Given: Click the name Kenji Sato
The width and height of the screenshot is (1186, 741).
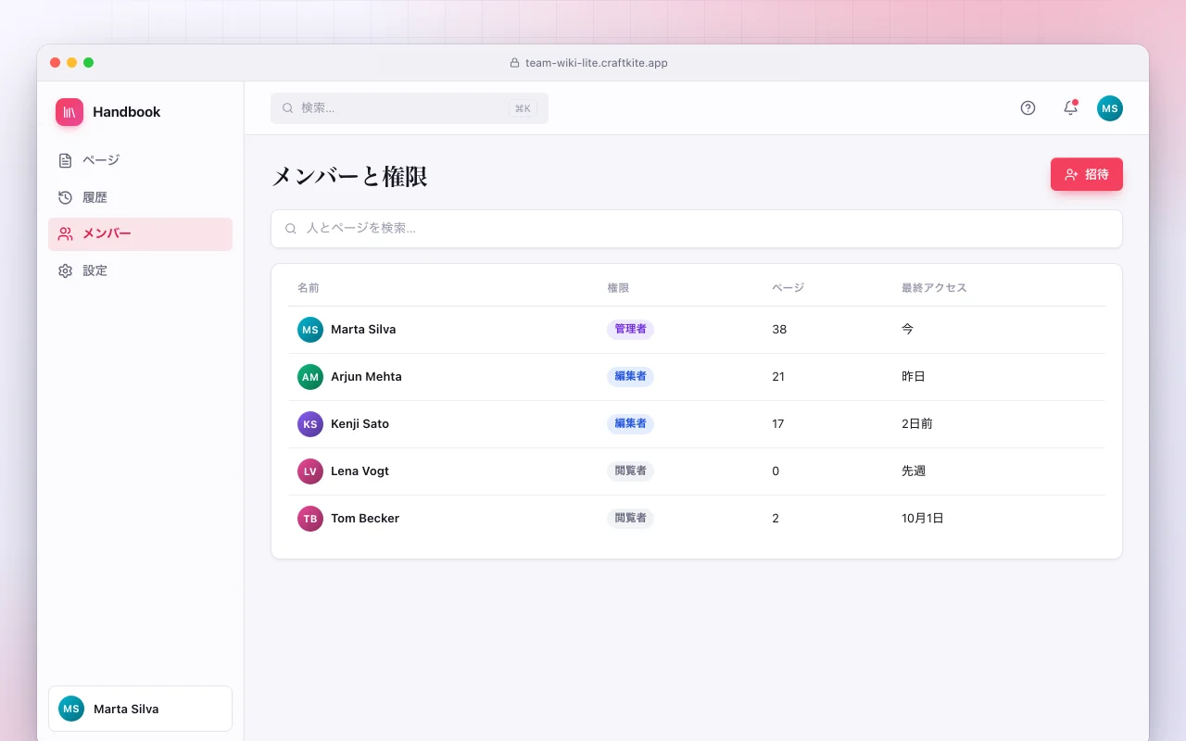Looking at the screenshot, I should click(360, 424).
